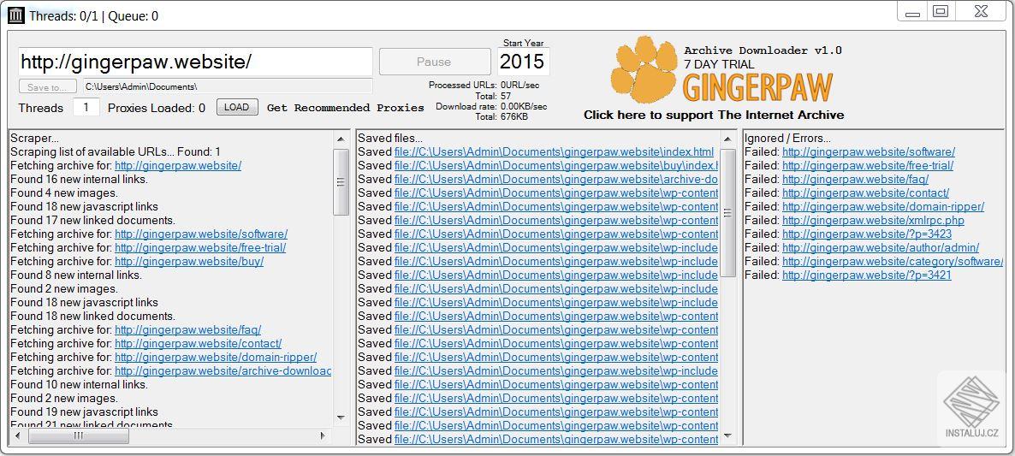Image resolution: width=1015 pixels, height=456 pixels.
Task: Click the Scraper panel horizontal scroll right arrow
Action: coord(323,436)
